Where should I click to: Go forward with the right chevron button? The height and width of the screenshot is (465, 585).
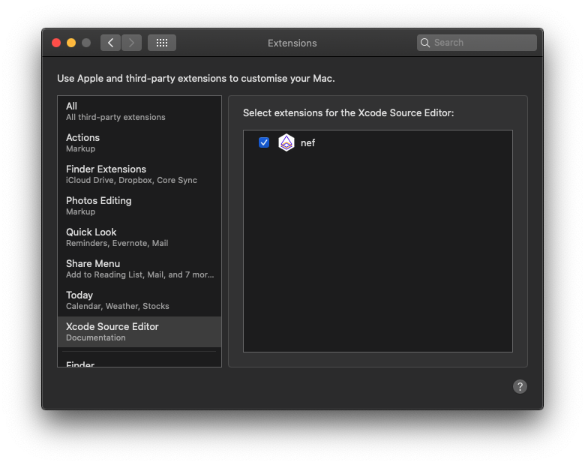coord(131,43)
